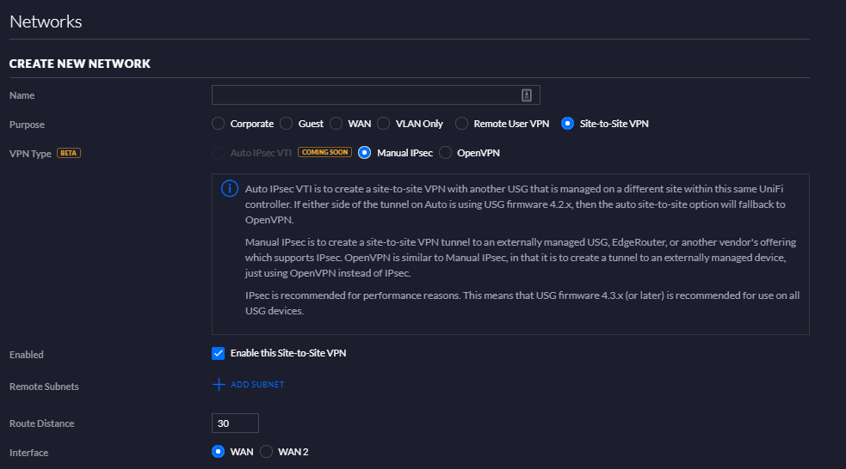
Task: Click the info icon in the VPN description box
Action: pyautogui.click(x=230, y=189)
